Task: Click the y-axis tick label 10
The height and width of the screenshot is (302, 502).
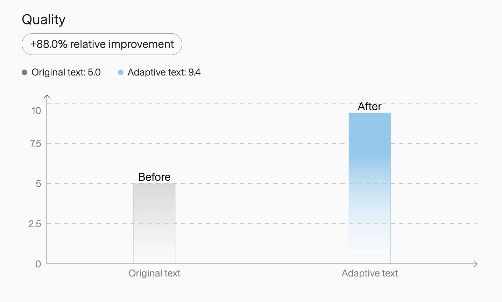Action: point(36,111)
